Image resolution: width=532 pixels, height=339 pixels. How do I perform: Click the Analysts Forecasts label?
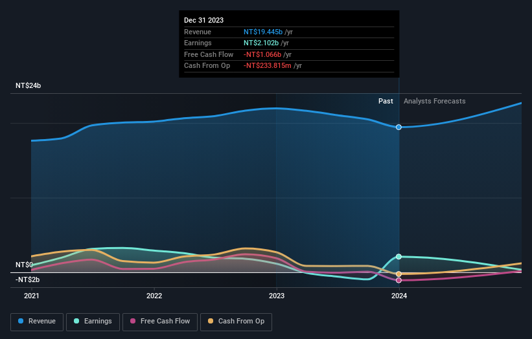tap(435, 102)
